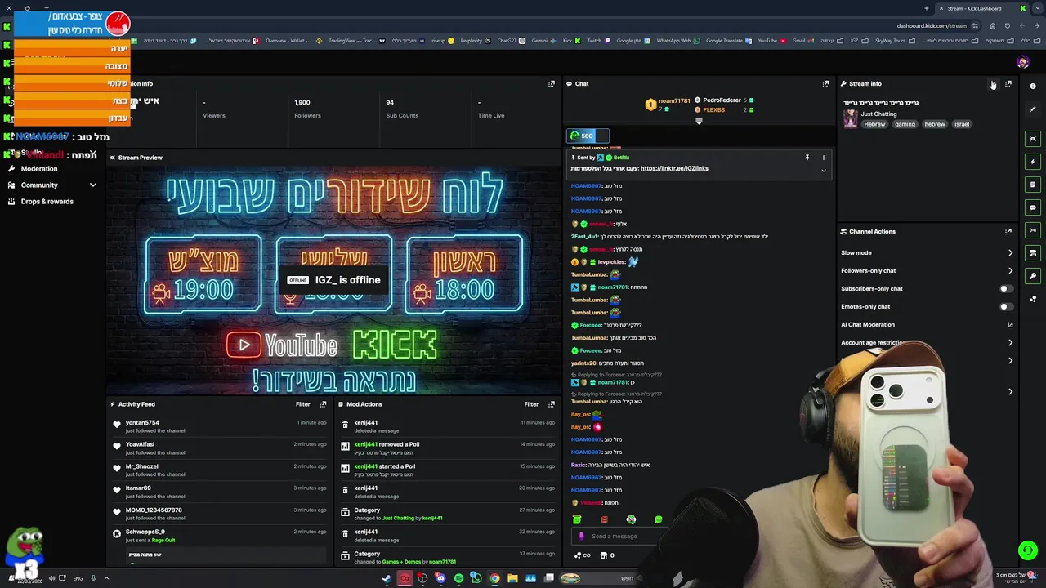Expand the chat leaderboard arrow
1046x588 pixels.
coord(699,122)
